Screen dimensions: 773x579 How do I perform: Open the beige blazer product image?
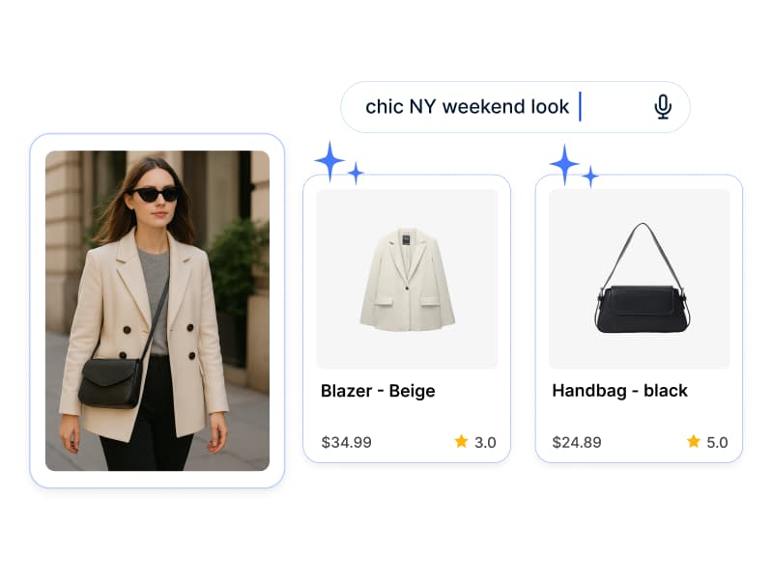(x=407, y=279)
